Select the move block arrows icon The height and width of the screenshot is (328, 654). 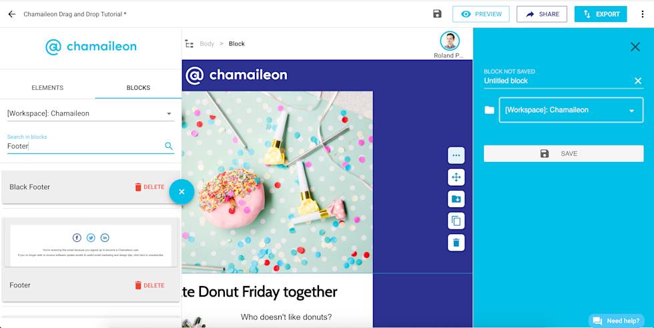point(456,177)
